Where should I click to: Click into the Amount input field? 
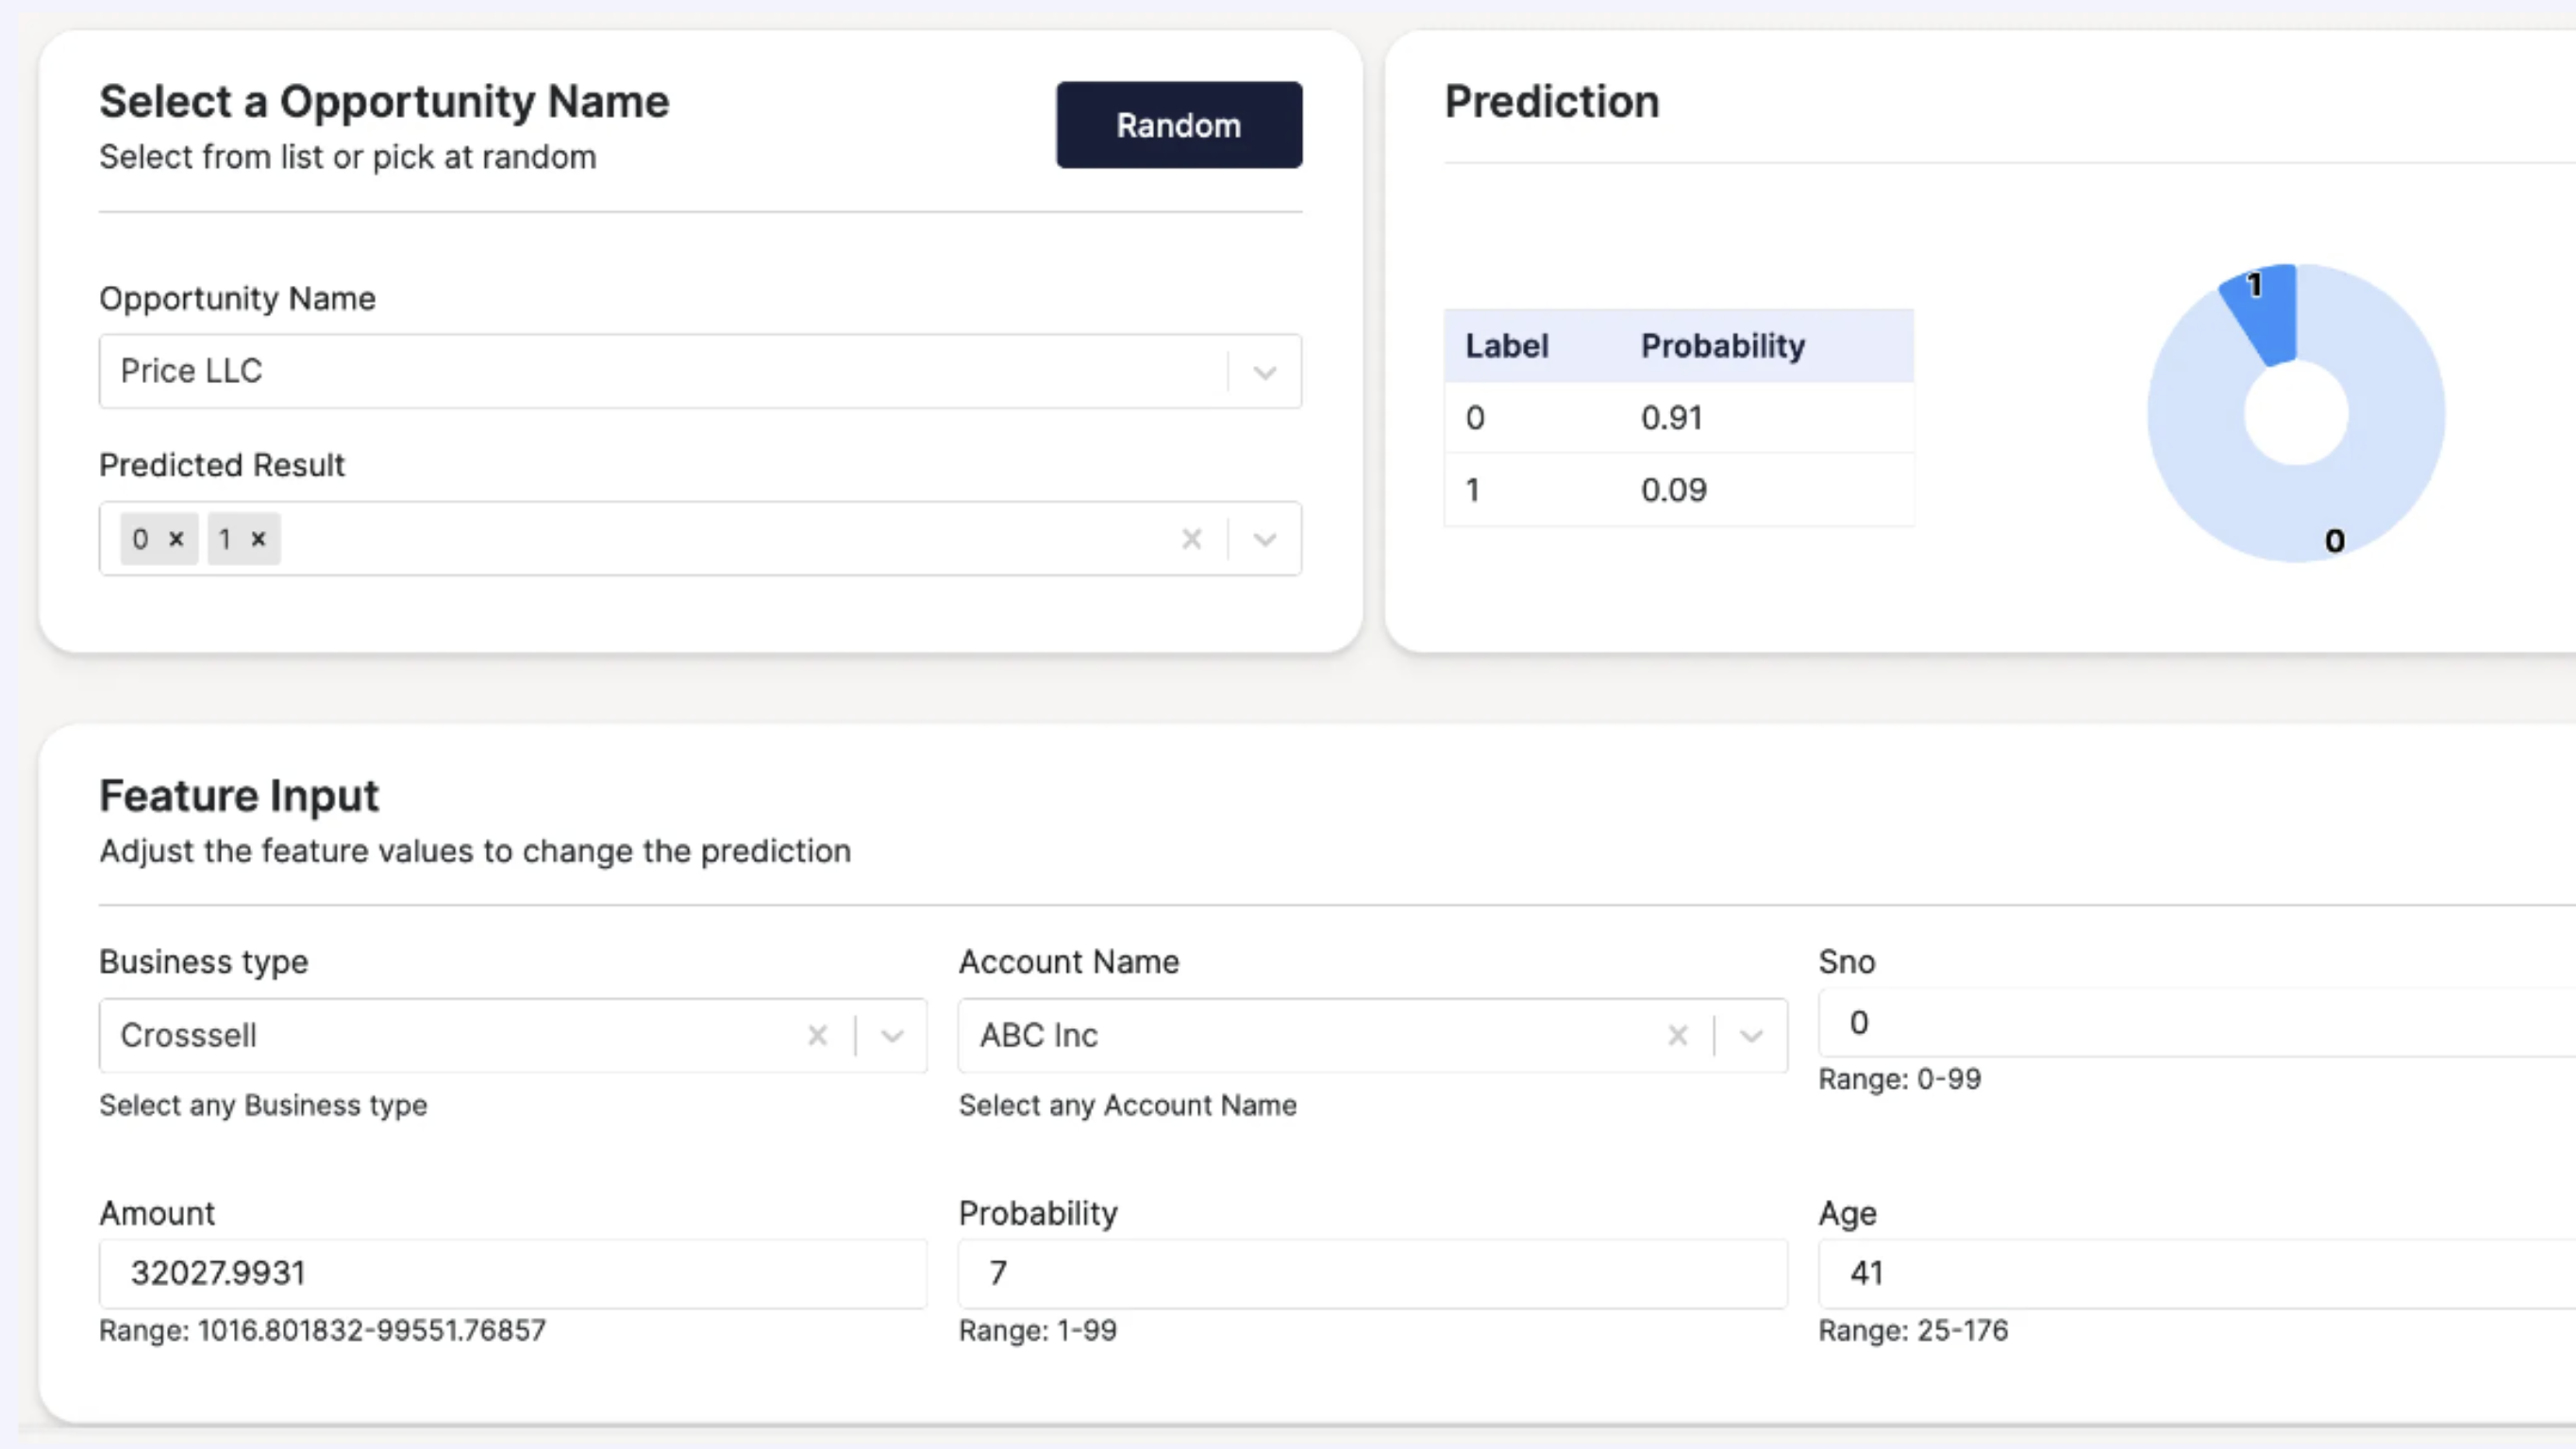click(512, 1273)
